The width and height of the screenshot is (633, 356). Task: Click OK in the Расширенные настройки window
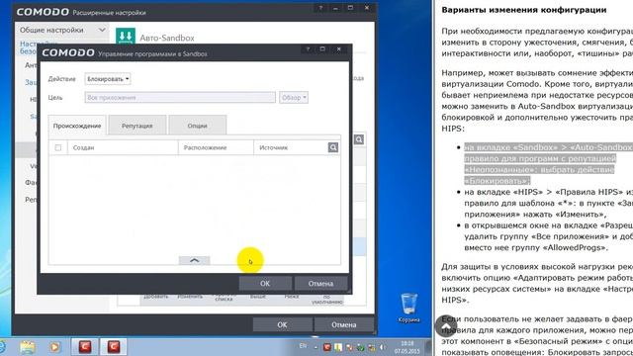282,324
